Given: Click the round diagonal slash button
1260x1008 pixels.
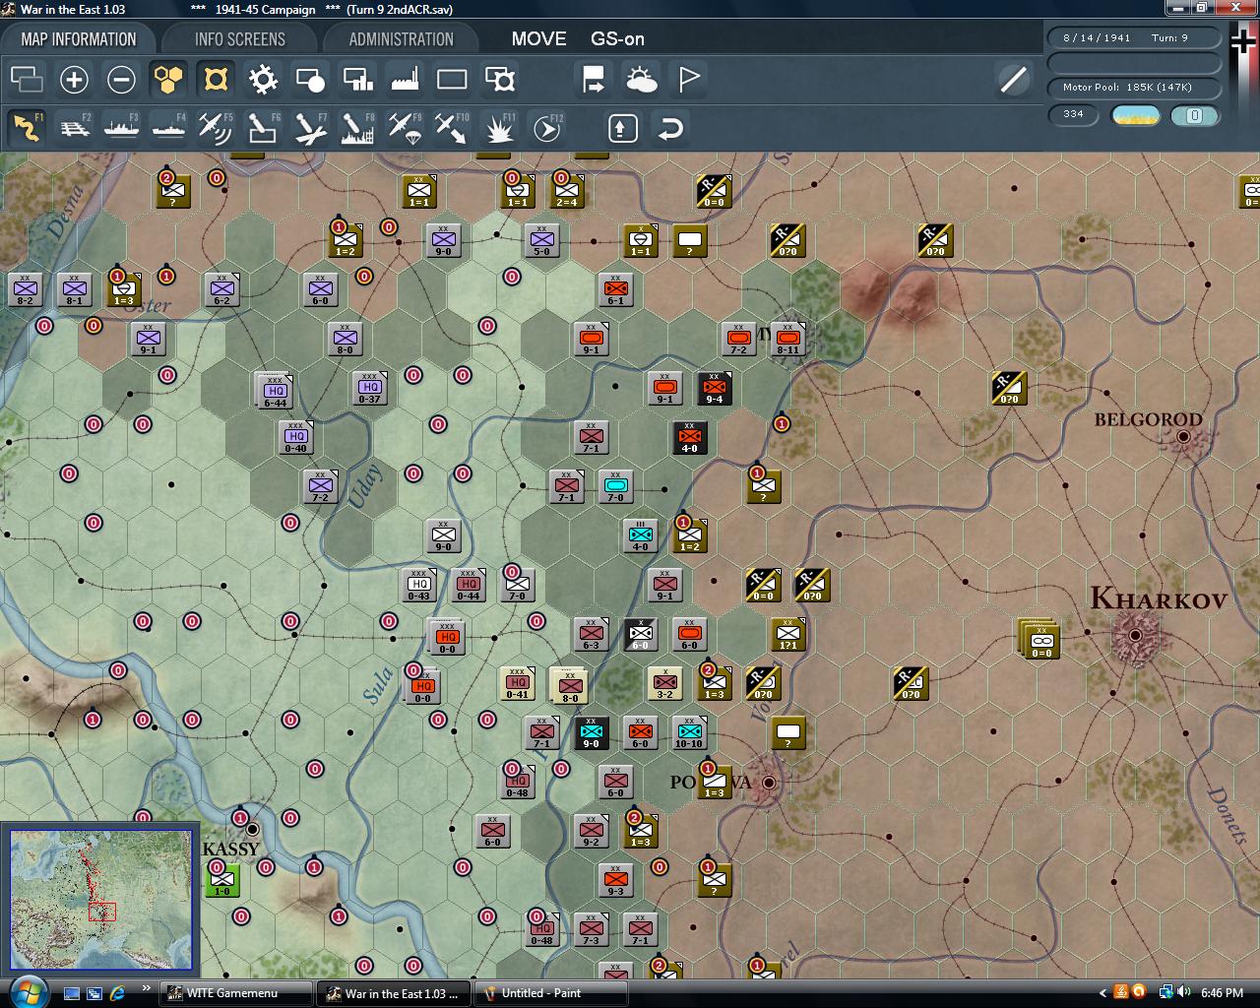Looking at the screenshot, I should click(x=1013, y=79).
